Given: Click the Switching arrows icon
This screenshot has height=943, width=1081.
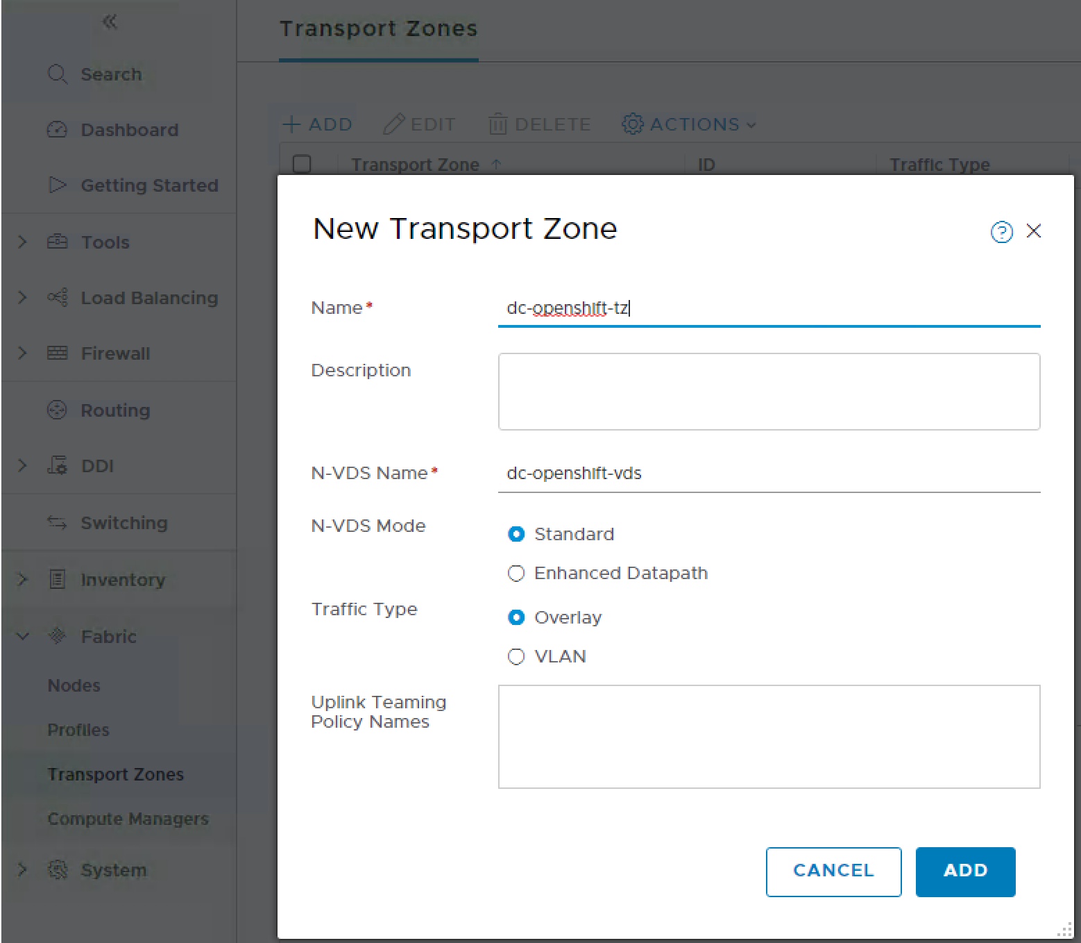Looking at the screenshot, I should tap(58, 522).
